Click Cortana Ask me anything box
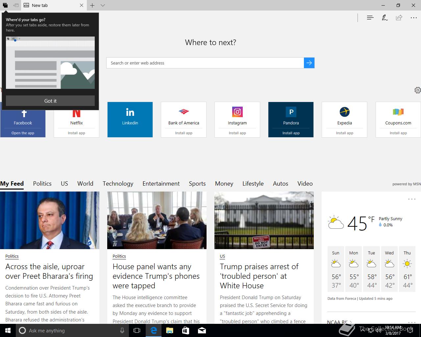Screen dimensions: 421x337 72,330
